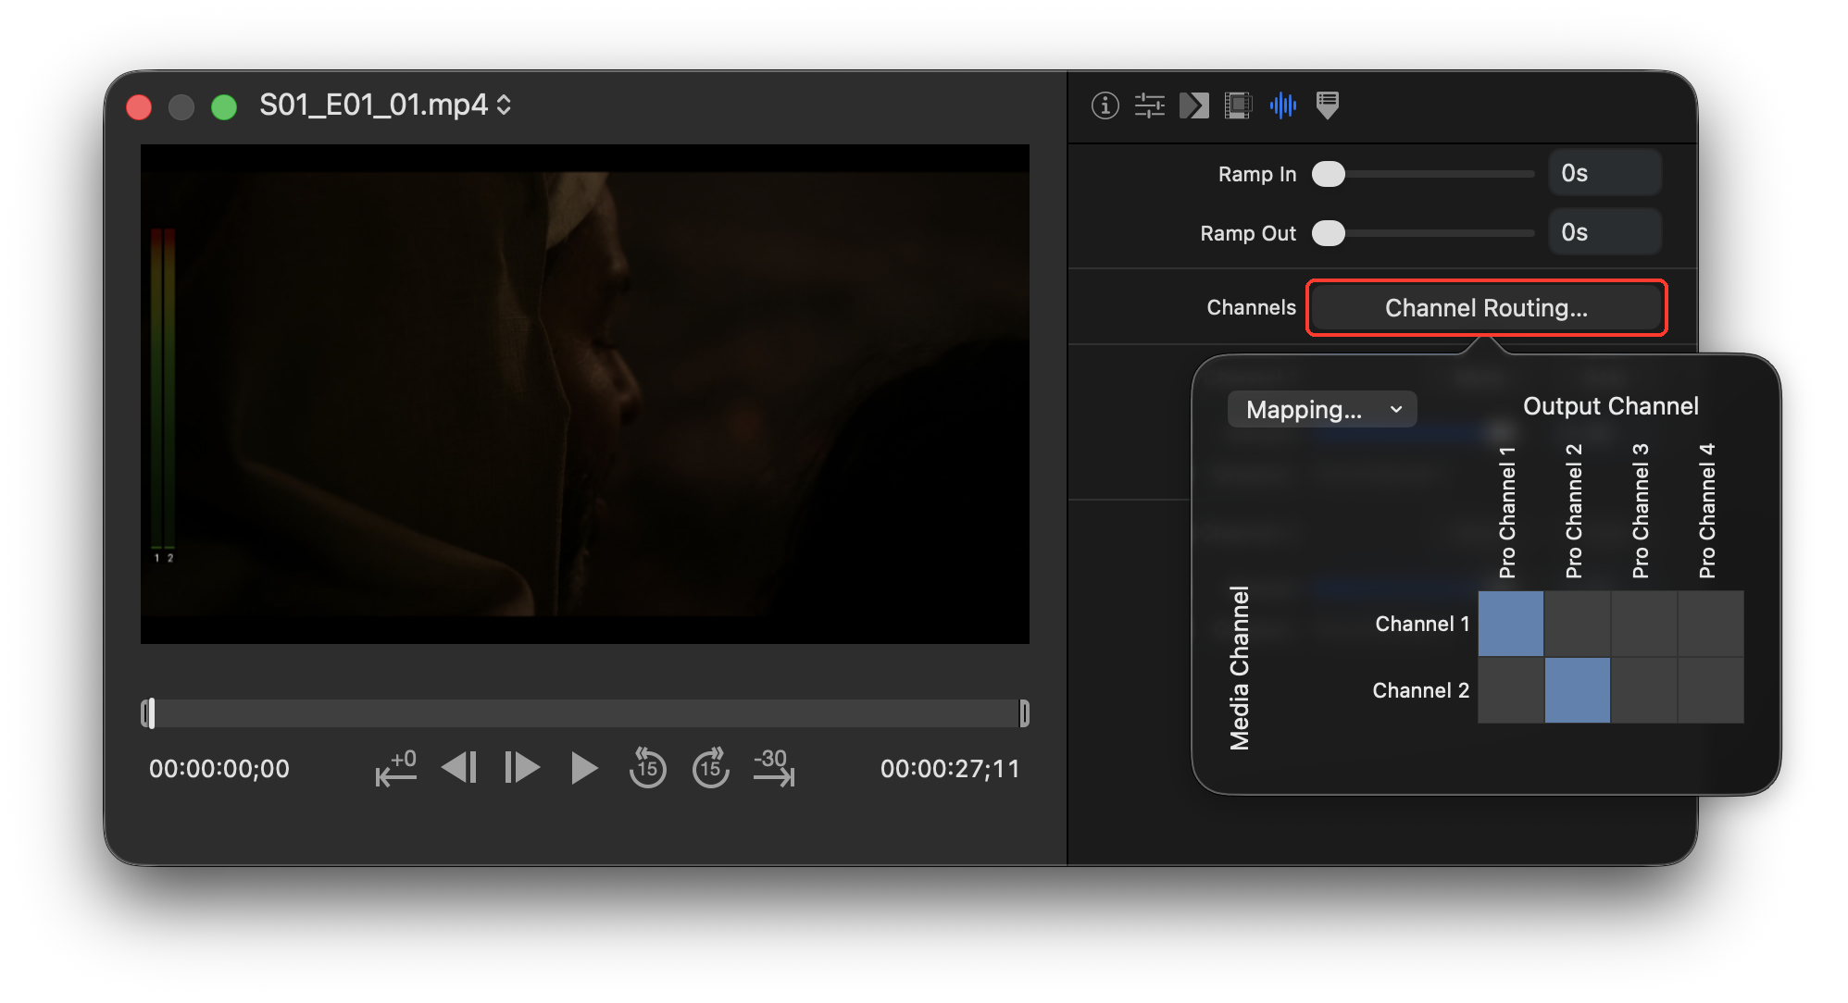This screenshot has height=1003, width=1848.
Task: Jump to out point -30 icon
Action: coord(774,768)
